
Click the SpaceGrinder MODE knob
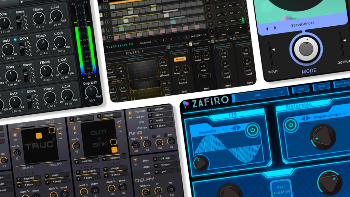[306, 49]
